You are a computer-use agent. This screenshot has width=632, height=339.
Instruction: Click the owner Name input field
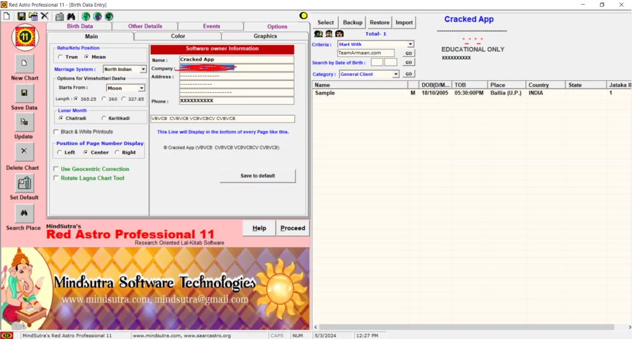tap(236, 60)
